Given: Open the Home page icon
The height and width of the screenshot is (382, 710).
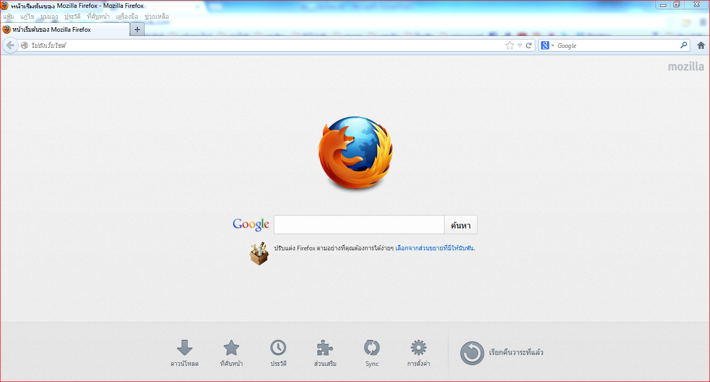Looking at the screenshot, I should (701, 45).
